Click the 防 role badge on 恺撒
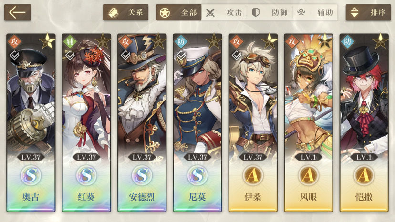 (x=347, y=41)
